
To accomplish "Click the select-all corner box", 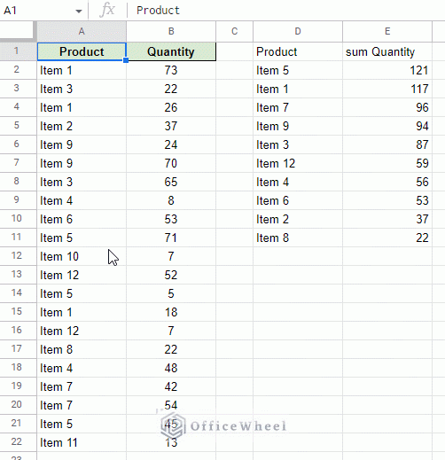I will tap(17, 30).
